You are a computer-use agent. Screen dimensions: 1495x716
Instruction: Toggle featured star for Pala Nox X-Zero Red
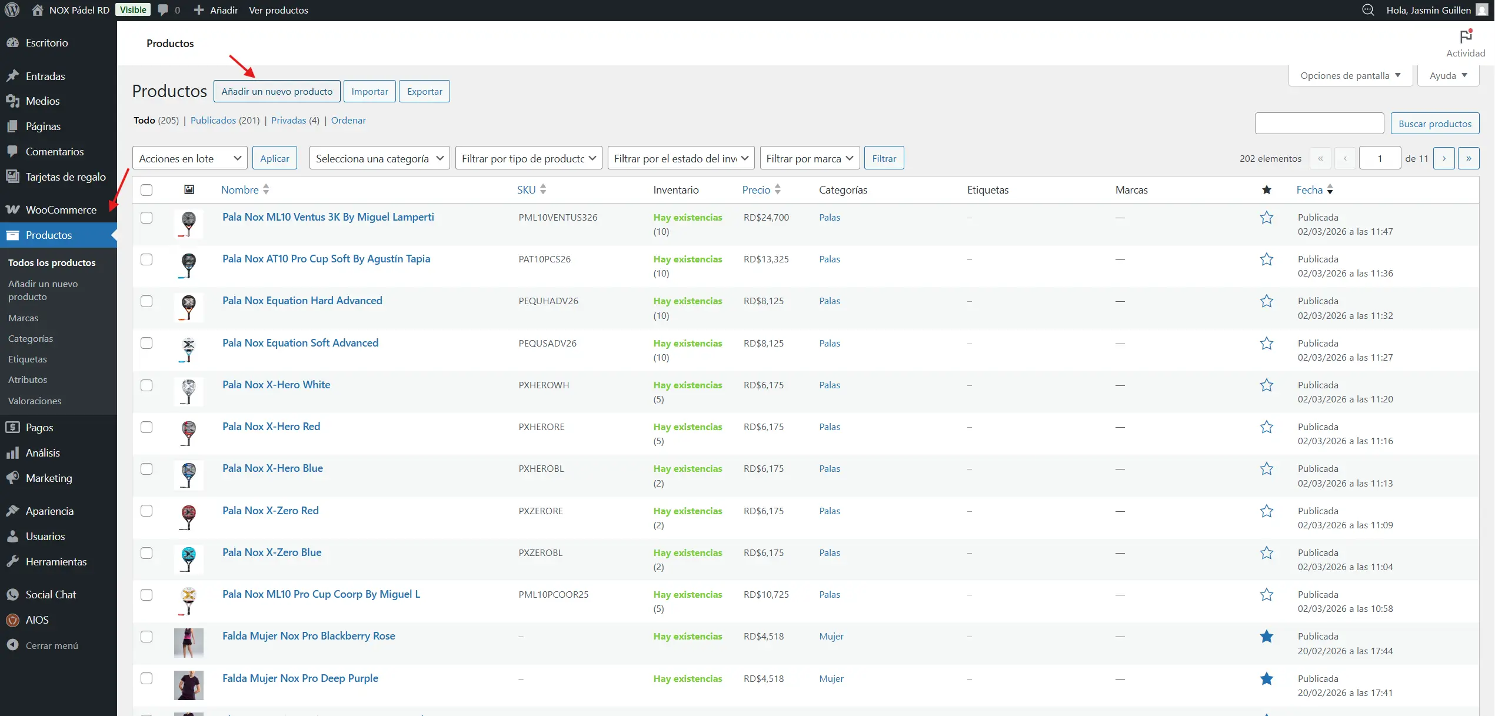pos(1266,511)
